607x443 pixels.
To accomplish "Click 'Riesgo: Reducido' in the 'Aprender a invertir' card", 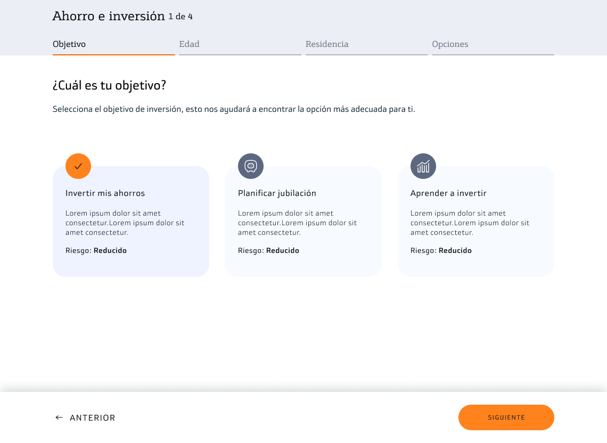I will coord(441,251).
